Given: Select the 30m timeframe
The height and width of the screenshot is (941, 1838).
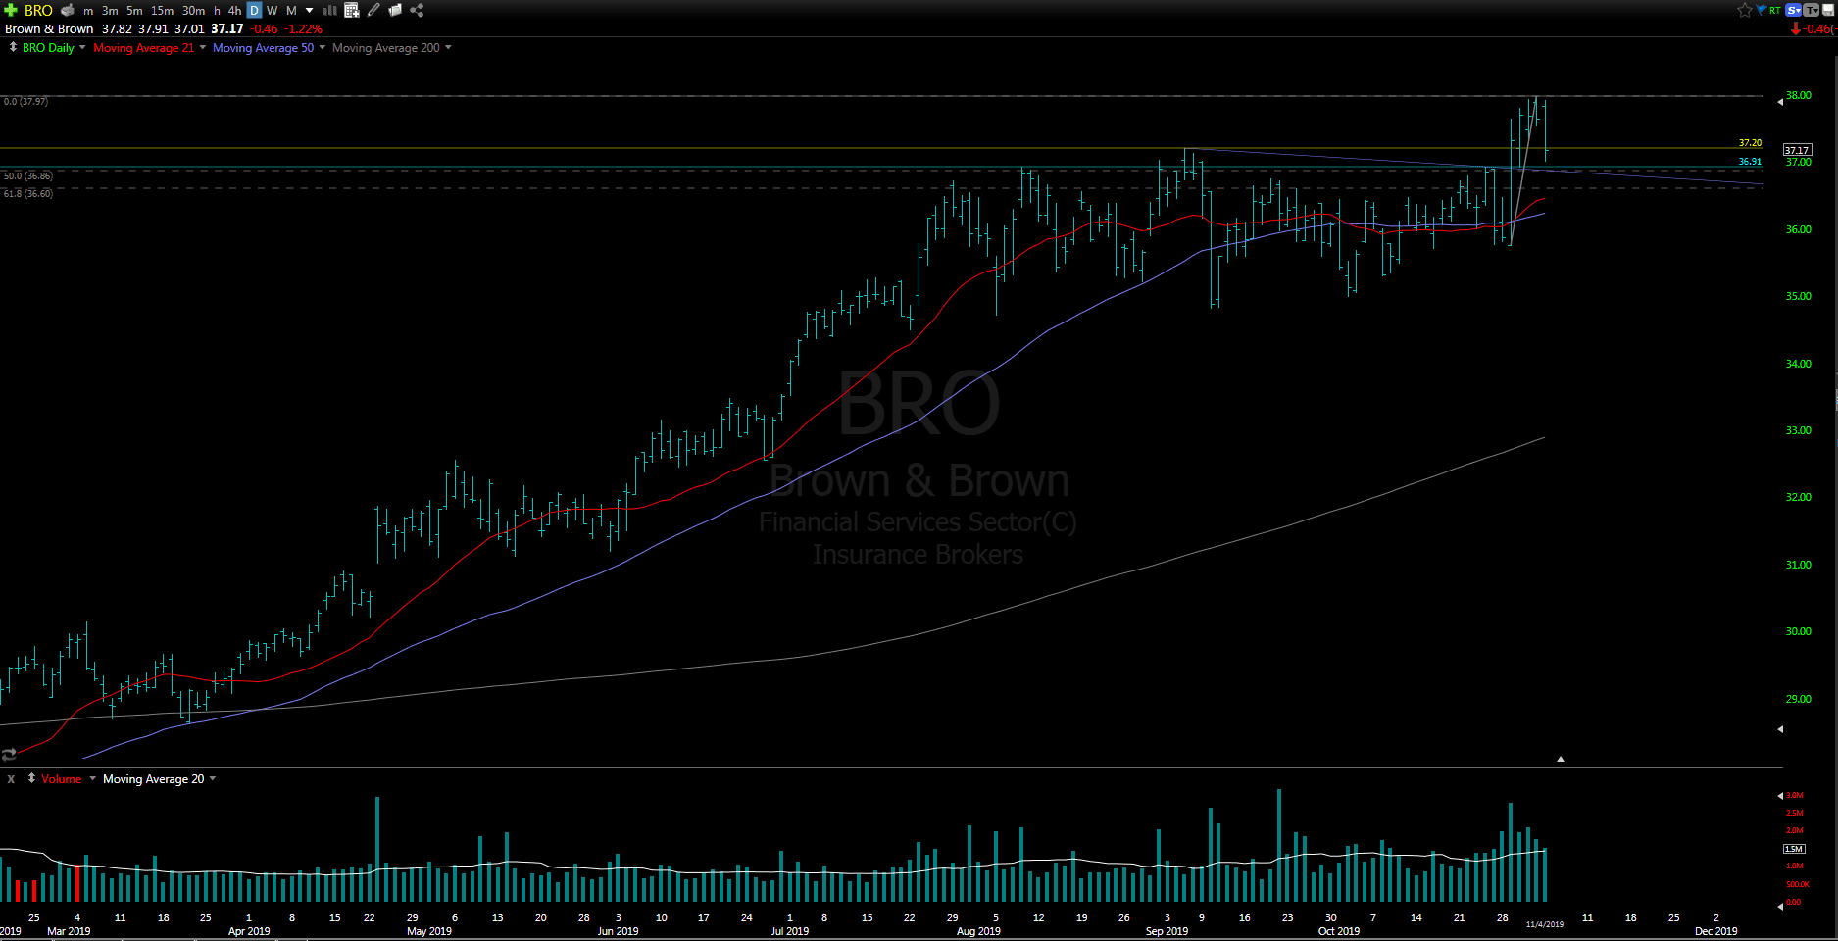Looking at the screenshot, I should (193, 11).
